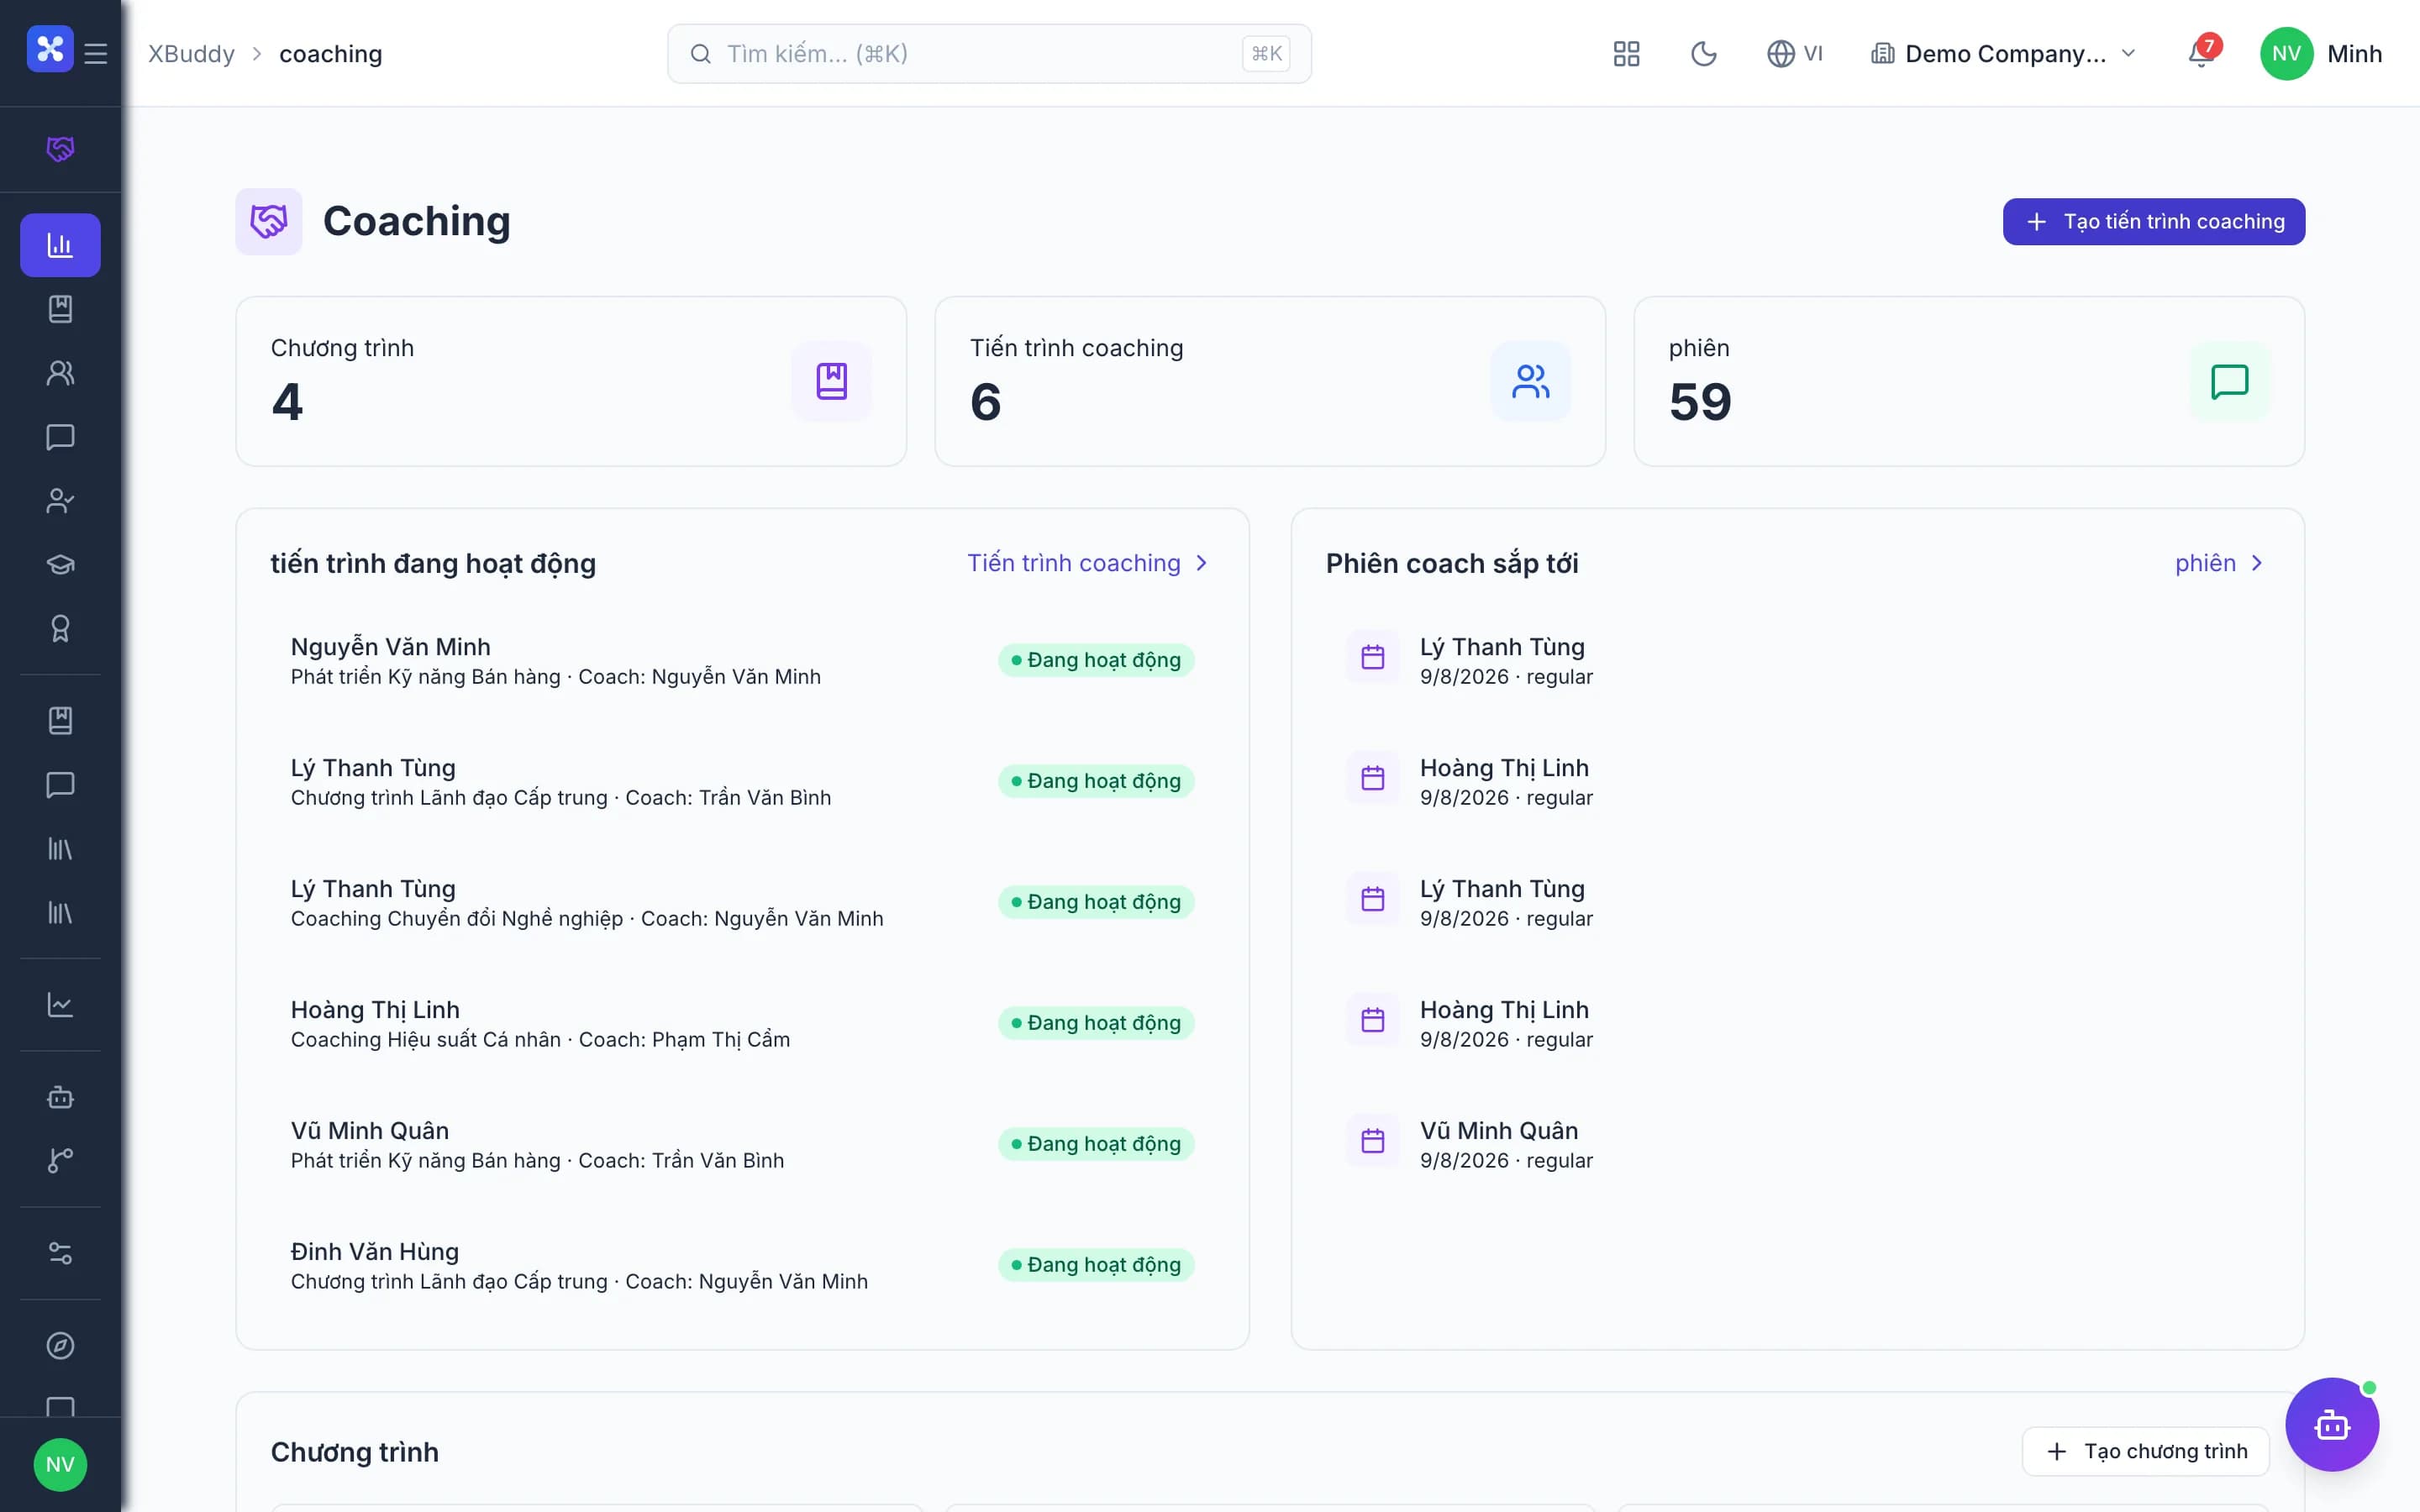The height and width of the screenshot is (1512, 2420).
Task: Expand the Demo Company dropdown
Action: click(2003, 54)
